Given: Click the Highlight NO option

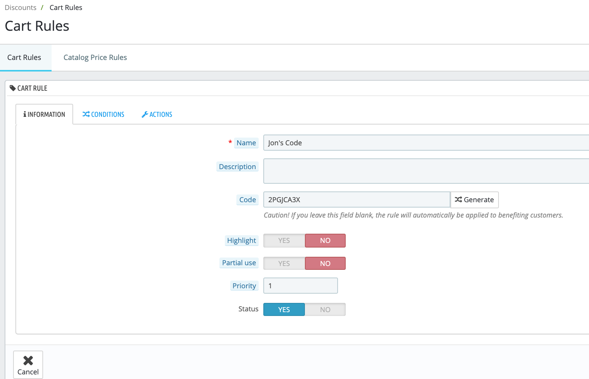Looking at the screenshot, I should pyautogui.click(x=325, y=241).
